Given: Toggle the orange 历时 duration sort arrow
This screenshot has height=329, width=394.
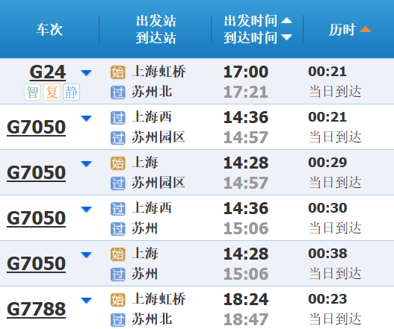Looking at the screenshot, I should pyautogui.click(x=365, y=29).
